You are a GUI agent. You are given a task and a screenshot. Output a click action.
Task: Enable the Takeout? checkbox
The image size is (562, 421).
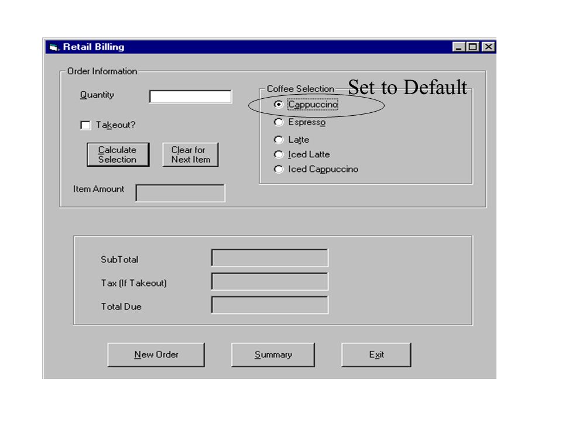click(85, 125)
